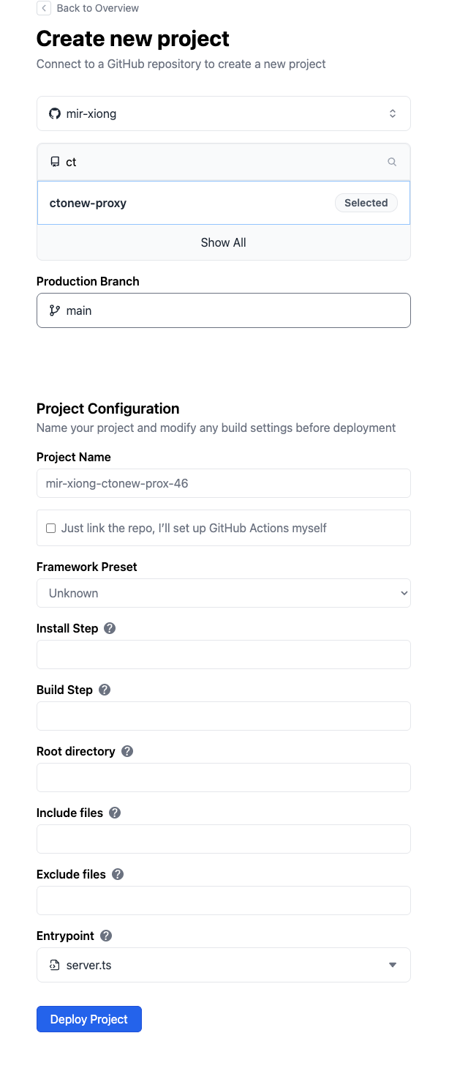Enable 'Just link the repo' checkbox
The width and height of the screenshot is (468, 1074).
(51, 528)
